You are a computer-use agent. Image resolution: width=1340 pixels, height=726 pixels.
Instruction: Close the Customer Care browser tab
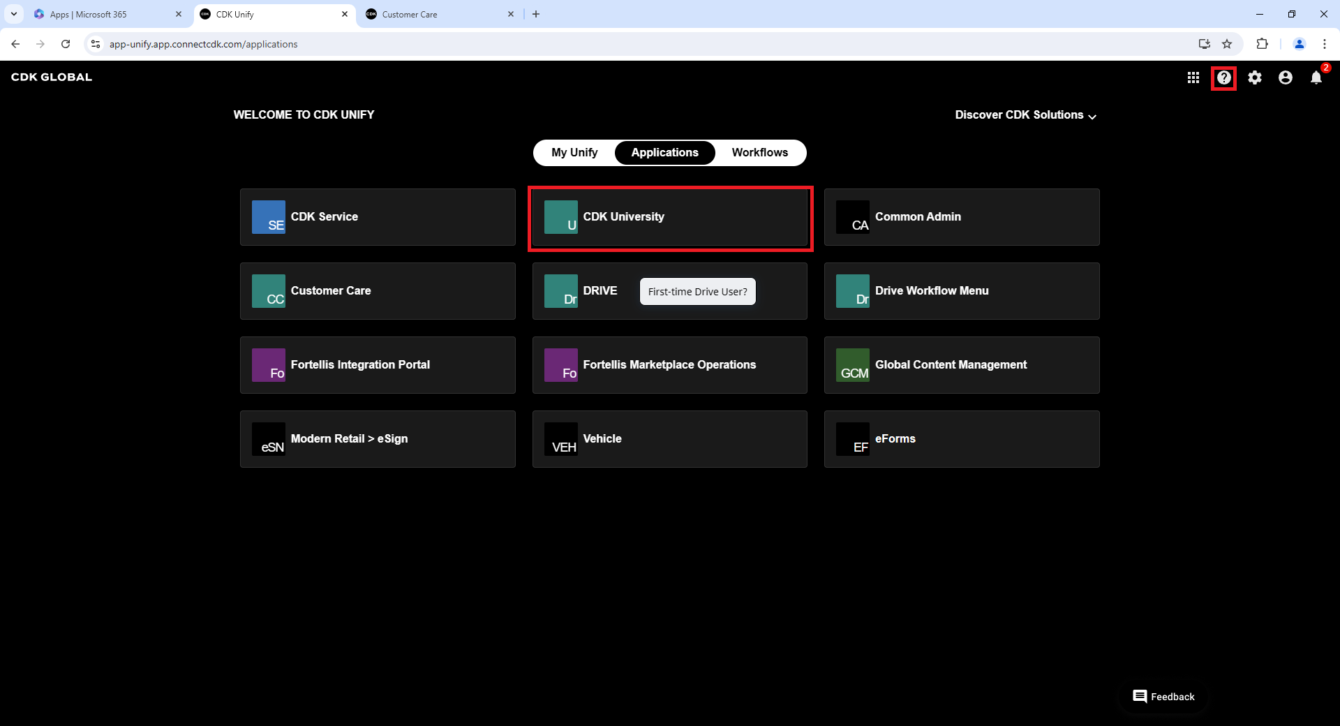tap(511, 14)
